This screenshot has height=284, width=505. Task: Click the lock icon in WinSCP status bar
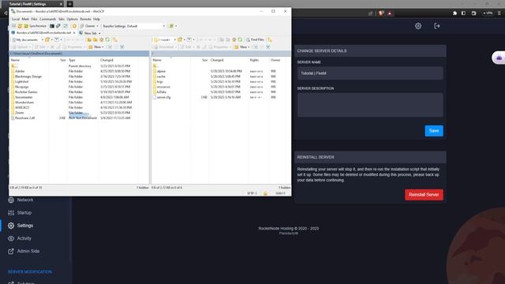[x=265, y=193]
